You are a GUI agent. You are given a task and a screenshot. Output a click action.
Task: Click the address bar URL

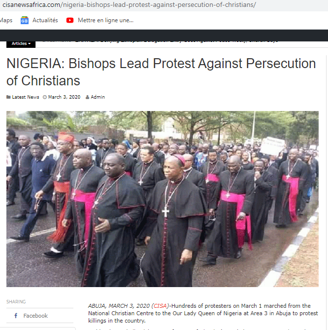[129, 4]
